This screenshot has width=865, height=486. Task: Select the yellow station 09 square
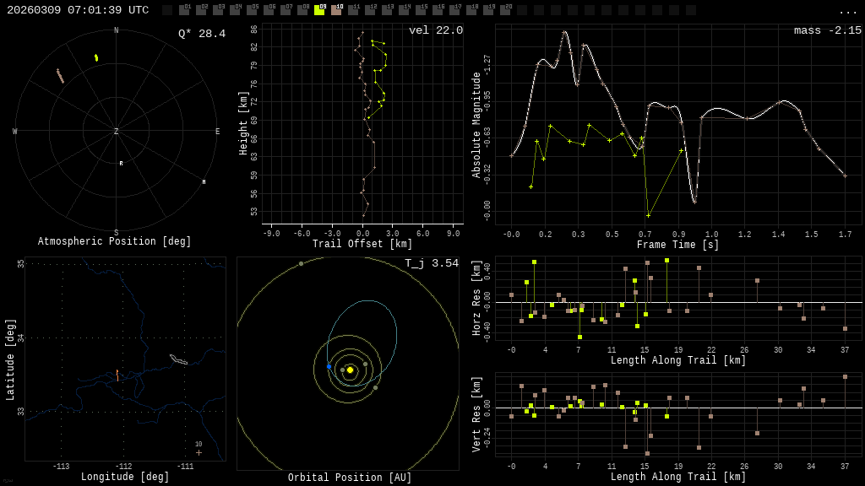click(319, 10)
